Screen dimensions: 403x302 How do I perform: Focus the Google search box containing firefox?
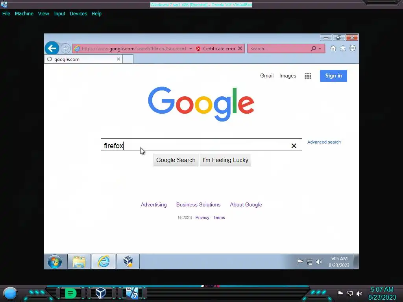[x=201, y=145]
